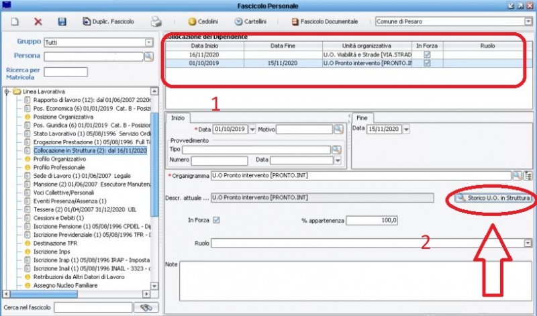Screen dimensions: 537x316
Task: Click the printer icon in toolbar
Action: point(155,21)
